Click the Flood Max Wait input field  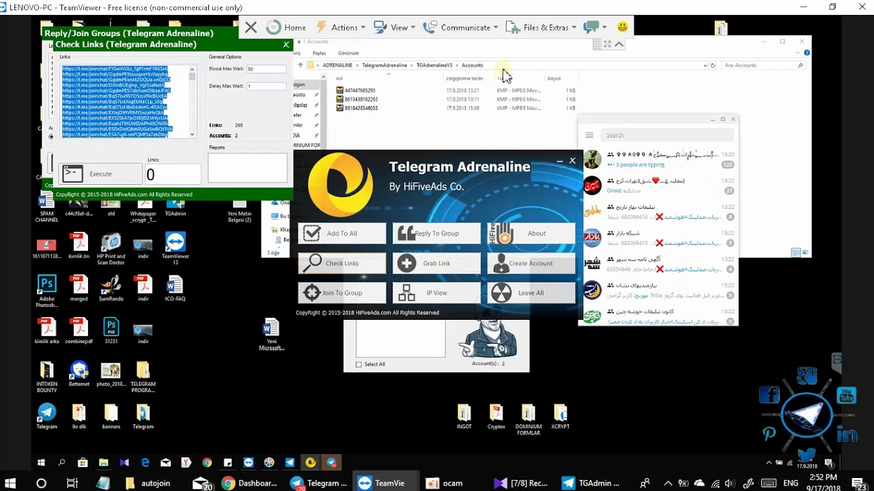tap(266, 69)
